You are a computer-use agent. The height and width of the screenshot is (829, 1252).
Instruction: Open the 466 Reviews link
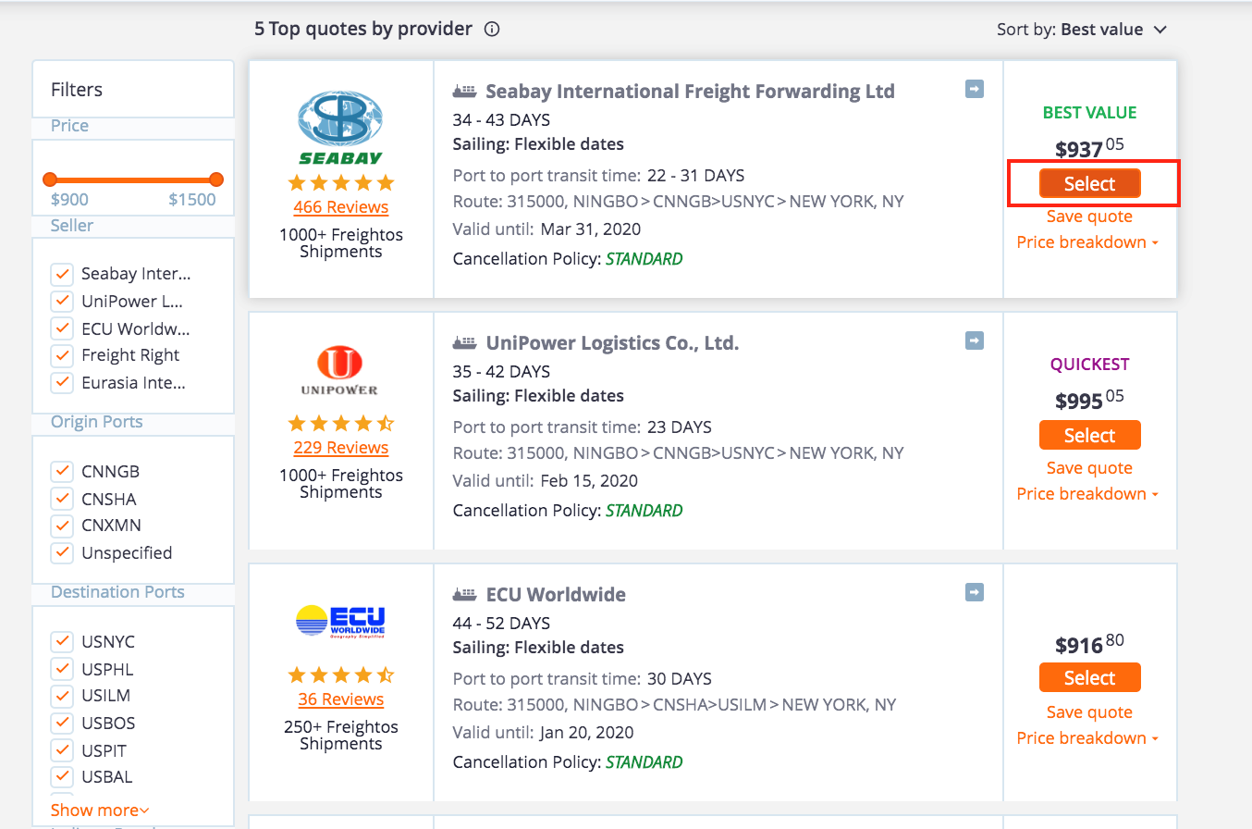point(340,207)
